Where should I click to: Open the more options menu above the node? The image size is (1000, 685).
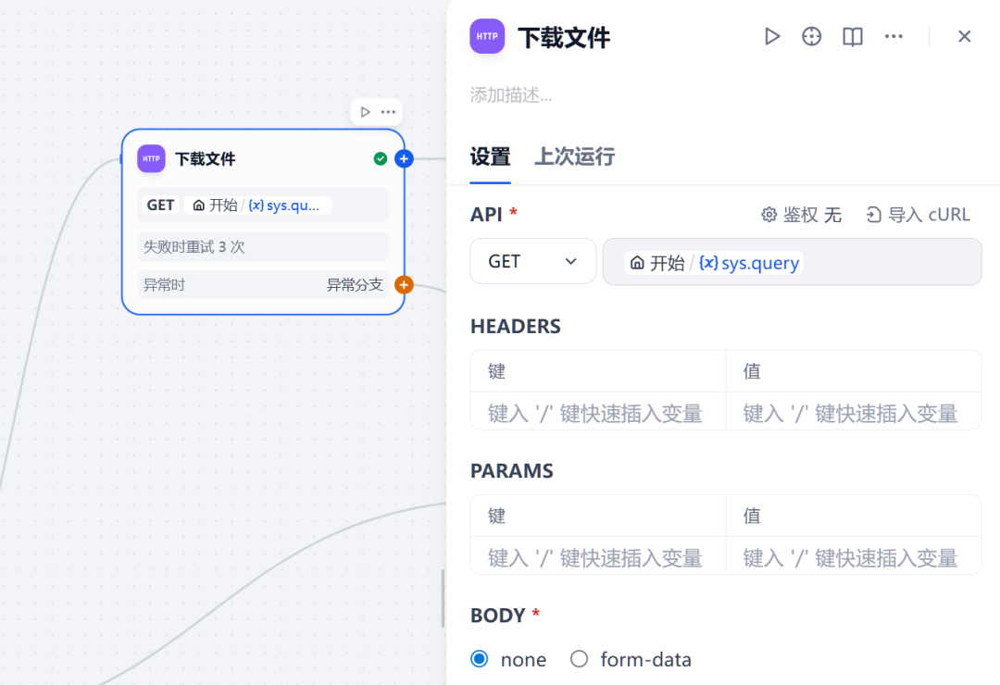(x=389, y=111)
